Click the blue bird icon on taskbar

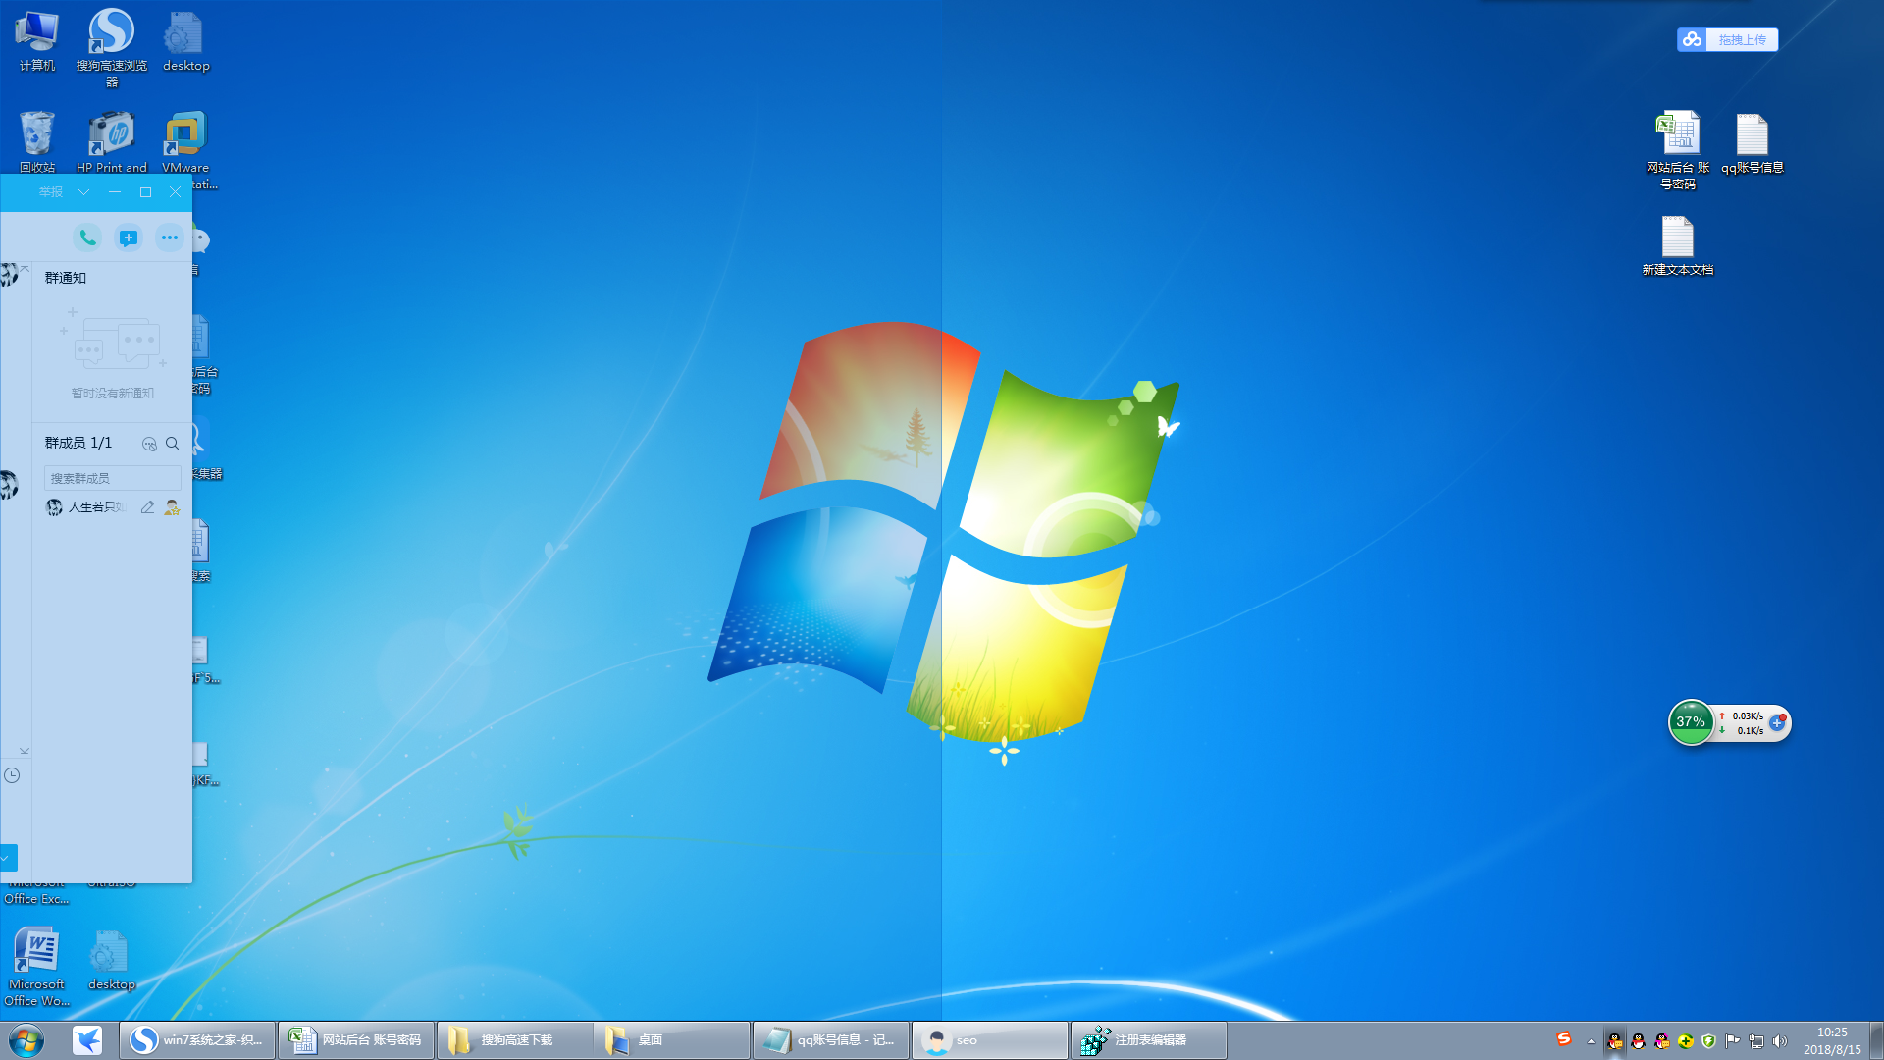(x=87, y=1040)
